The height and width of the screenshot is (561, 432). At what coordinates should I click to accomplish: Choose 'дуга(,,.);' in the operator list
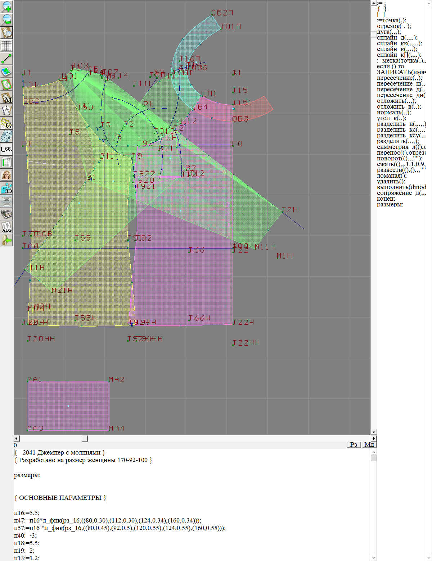(x=388, y=32)
